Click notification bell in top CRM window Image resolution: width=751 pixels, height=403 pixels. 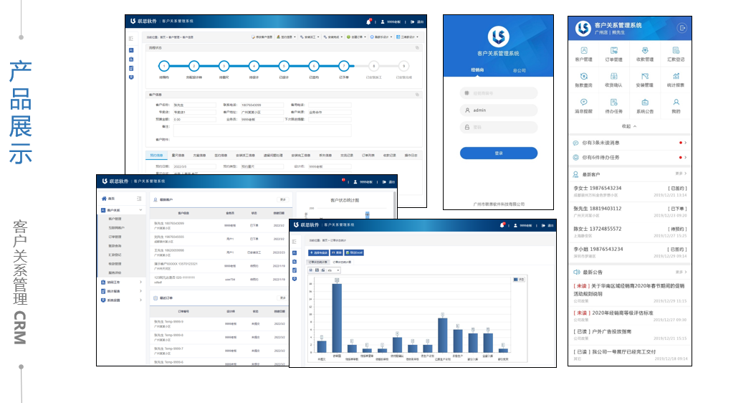click(x=368, y=22)
